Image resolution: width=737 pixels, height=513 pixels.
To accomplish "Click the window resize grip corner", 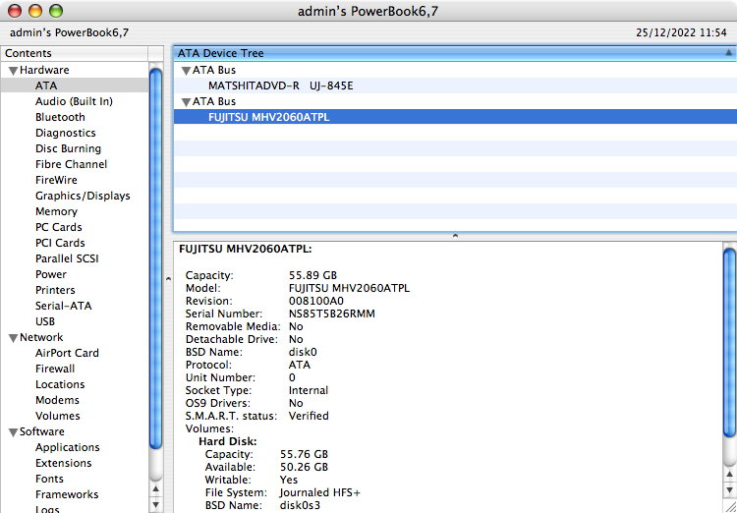I will point(730,506).
